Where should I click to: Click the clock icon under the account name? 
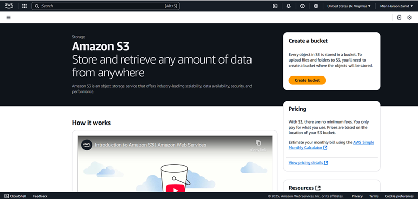410,17
